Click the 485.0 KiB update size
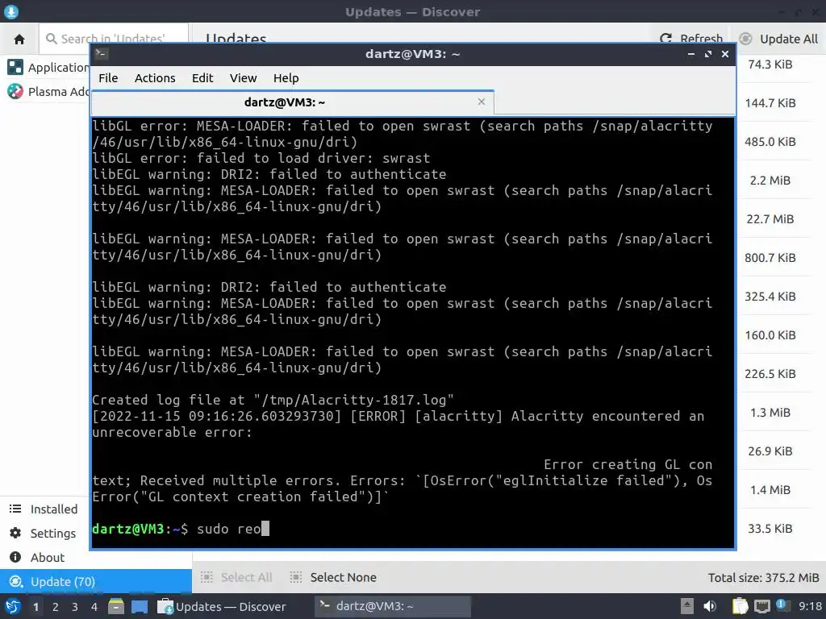Screen dimensions: 826x619 coord(770,142)
